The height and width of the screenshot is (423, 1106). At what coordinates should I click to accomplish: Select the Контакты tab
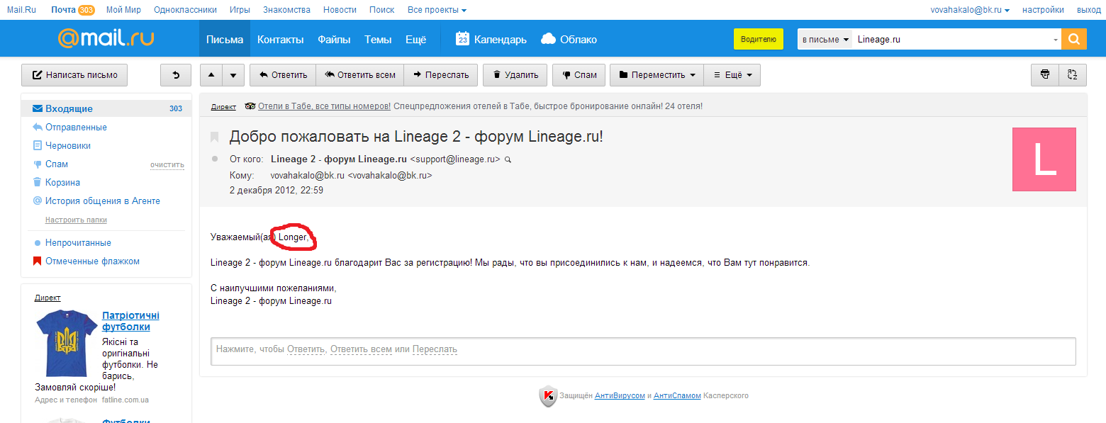280,39
